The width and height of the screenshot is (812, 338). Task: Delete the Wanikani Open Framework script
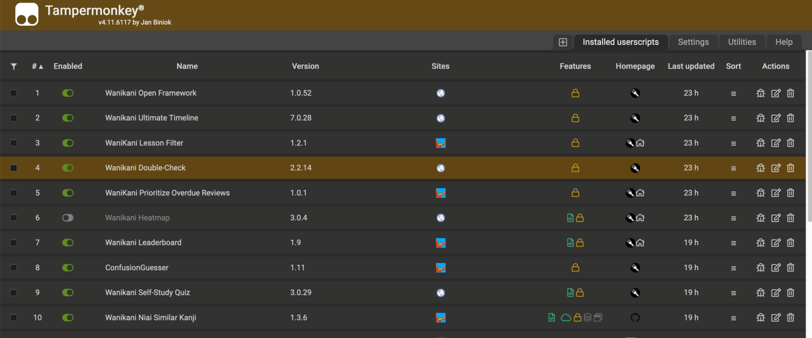pyautogui.click(x=790, y=93)
